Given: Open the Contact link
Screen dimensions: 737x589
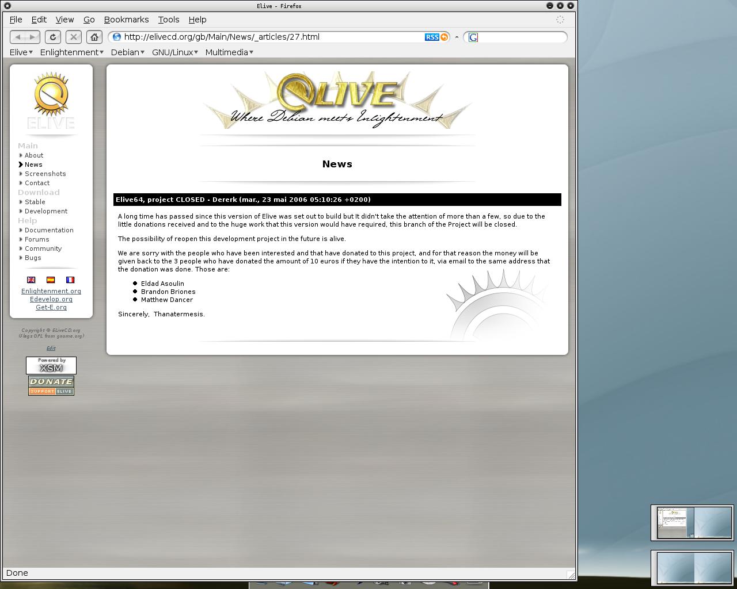Looking at the screenshot, I should (37, 183).
